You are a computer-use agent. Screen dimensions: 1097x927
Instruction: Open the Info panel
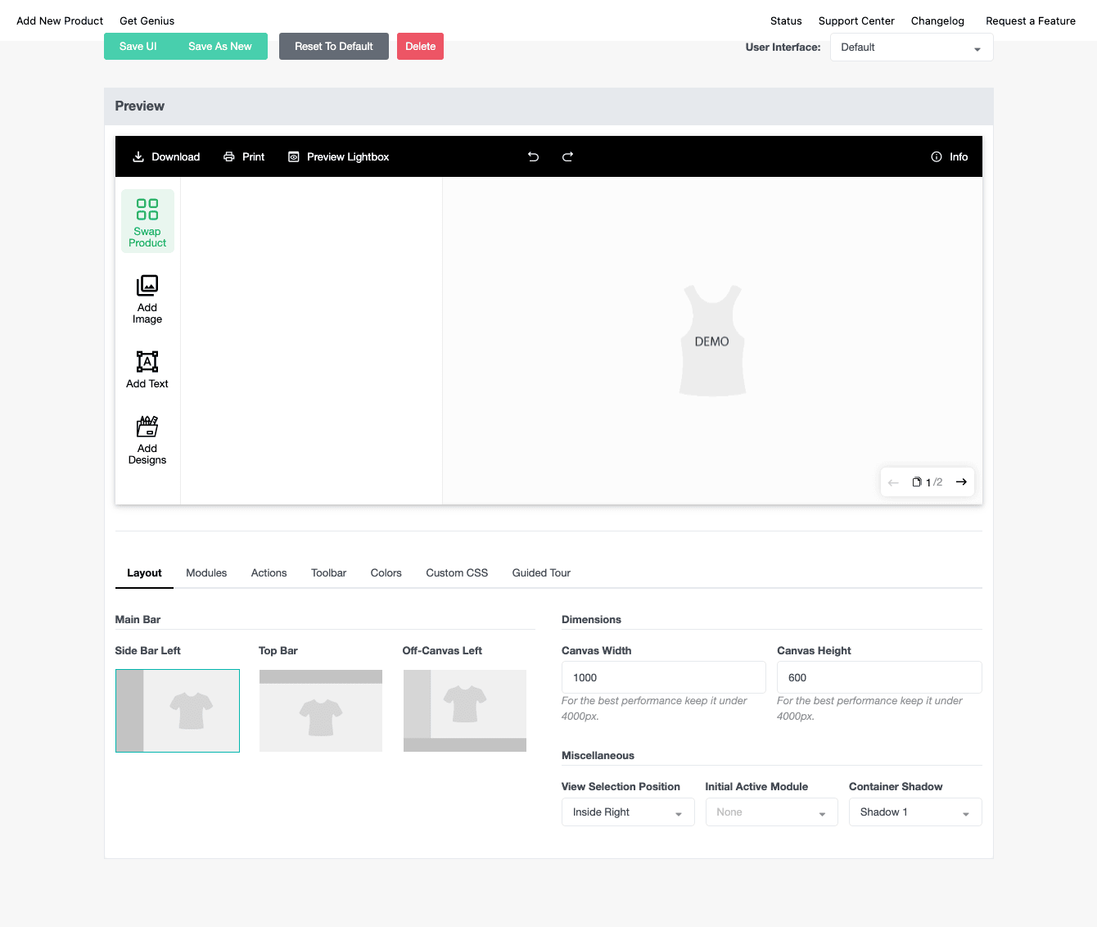tap(950, 156)
